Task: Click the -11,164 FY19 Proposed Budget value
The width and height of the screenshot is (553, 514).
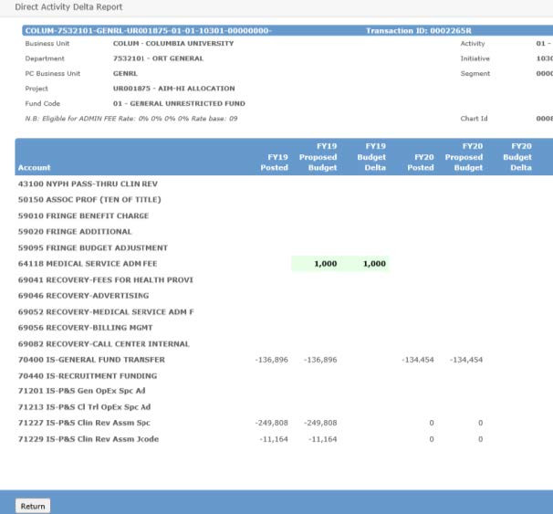Action: pyautogui.click(x=319, y=440)
